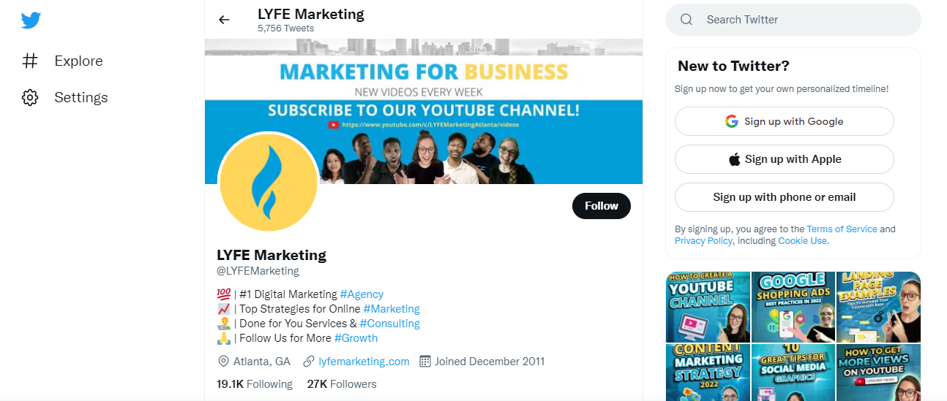Open the Explore menu item
947x401 pixels.
click(x=78, y=61)
